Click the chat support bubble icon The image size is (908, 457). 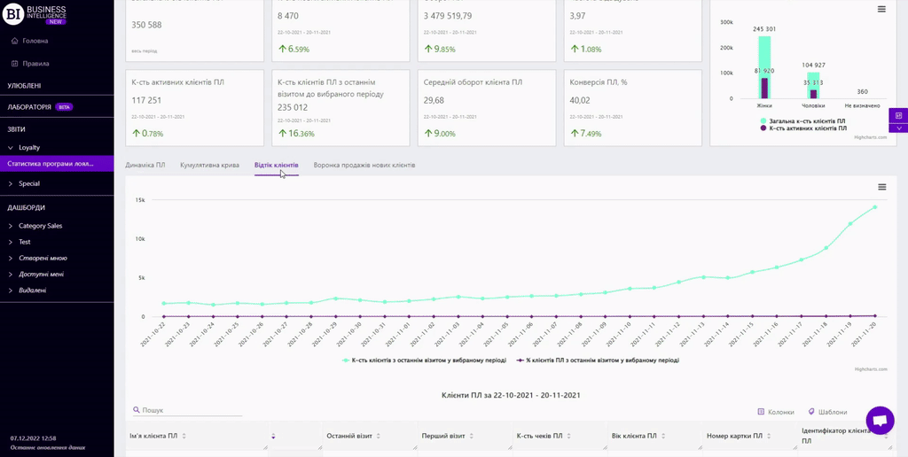point(880,422)
